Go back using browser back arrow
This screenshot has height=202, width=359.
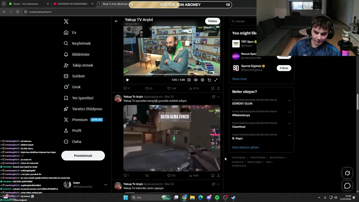(x=4, y=12)
